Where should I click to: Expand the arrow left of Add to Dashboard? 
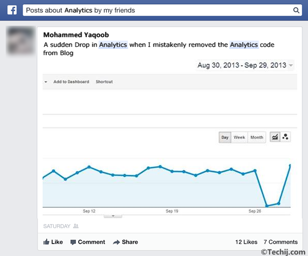pos(46,82)
